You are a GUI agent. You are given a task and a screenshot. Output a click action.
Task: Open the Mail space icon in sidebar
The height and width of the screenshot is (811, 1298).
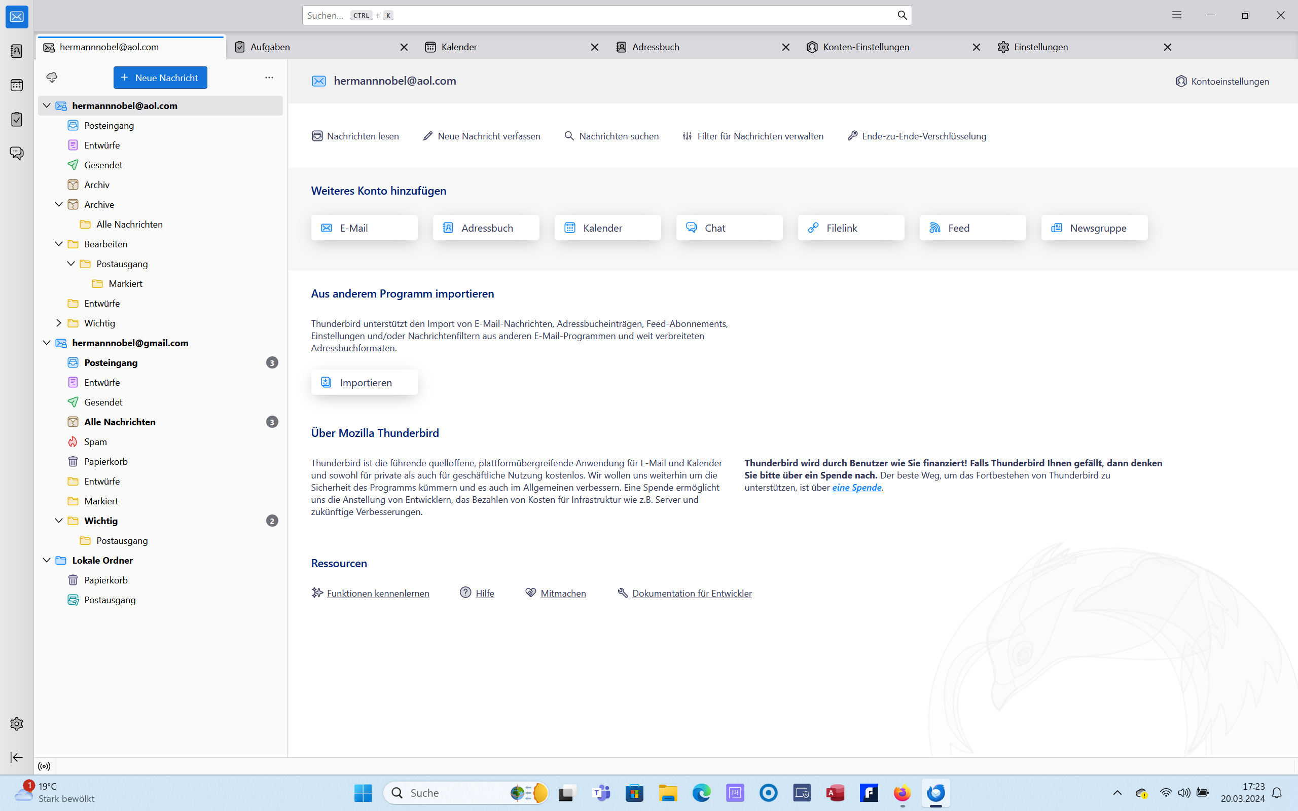point(17,17)
